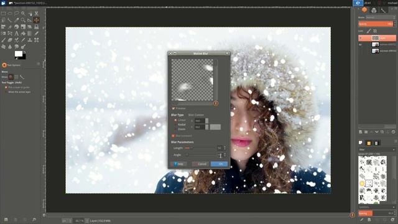Select the Radial blur type
Viewport: 398px width, 224px height.
pos(175,124)
